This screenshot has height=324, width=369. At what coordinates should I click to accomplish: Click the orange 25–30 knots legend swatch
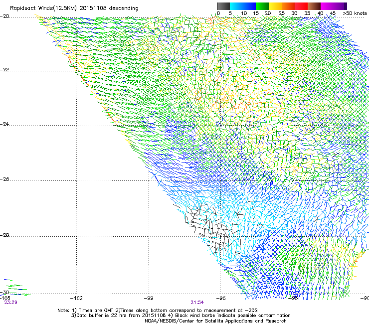click(x=288, y=6)
